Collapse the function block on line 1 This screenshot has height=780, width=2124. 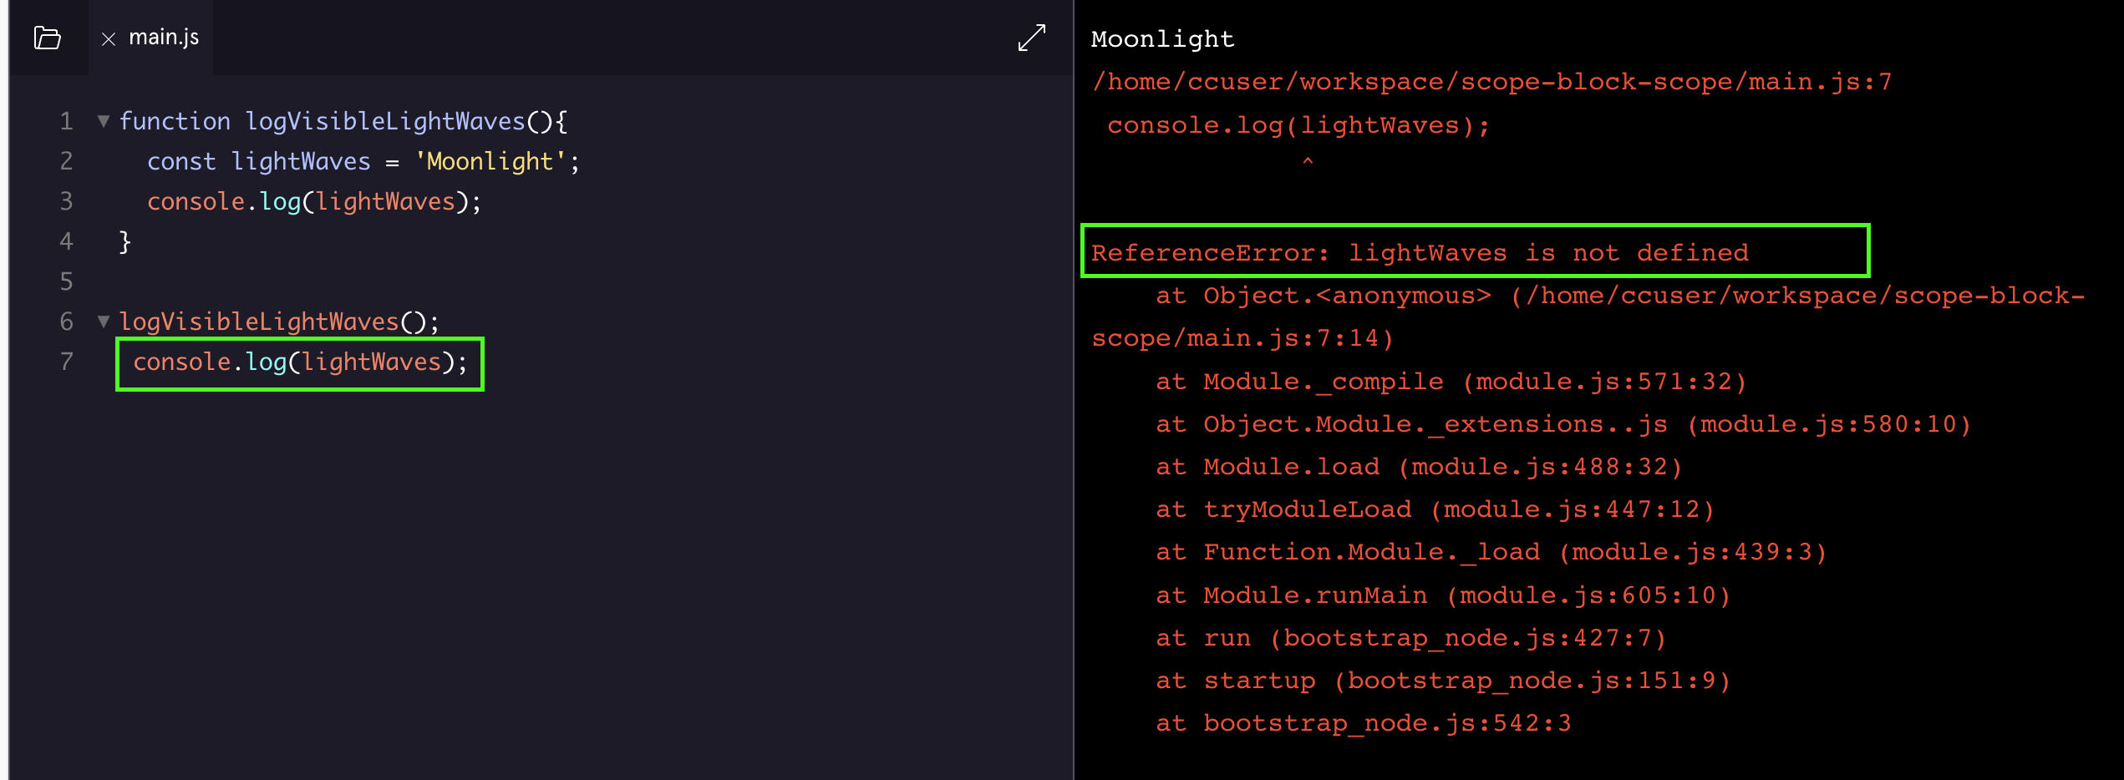(x=104, y=121)
